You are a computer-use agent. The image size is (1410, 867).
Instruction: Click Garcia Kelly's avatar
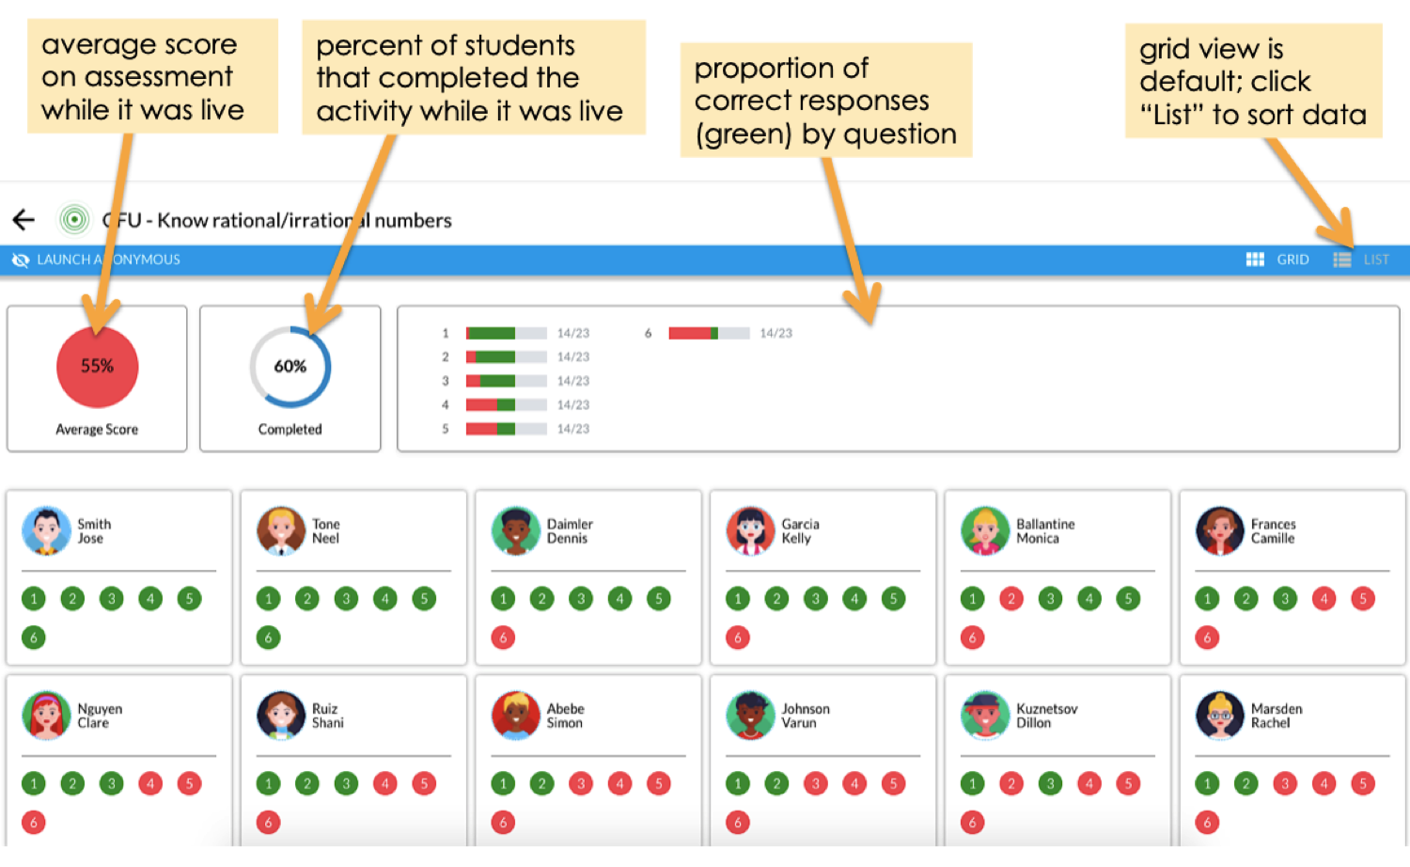coord(750,530)
